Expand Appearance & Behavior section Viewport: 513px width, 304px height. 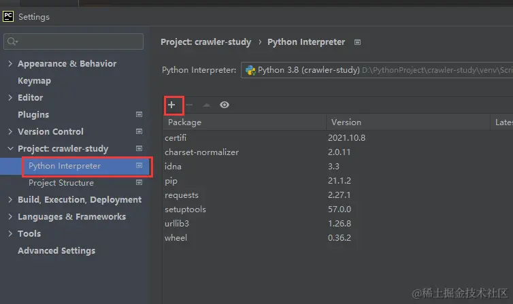[10, 63]
